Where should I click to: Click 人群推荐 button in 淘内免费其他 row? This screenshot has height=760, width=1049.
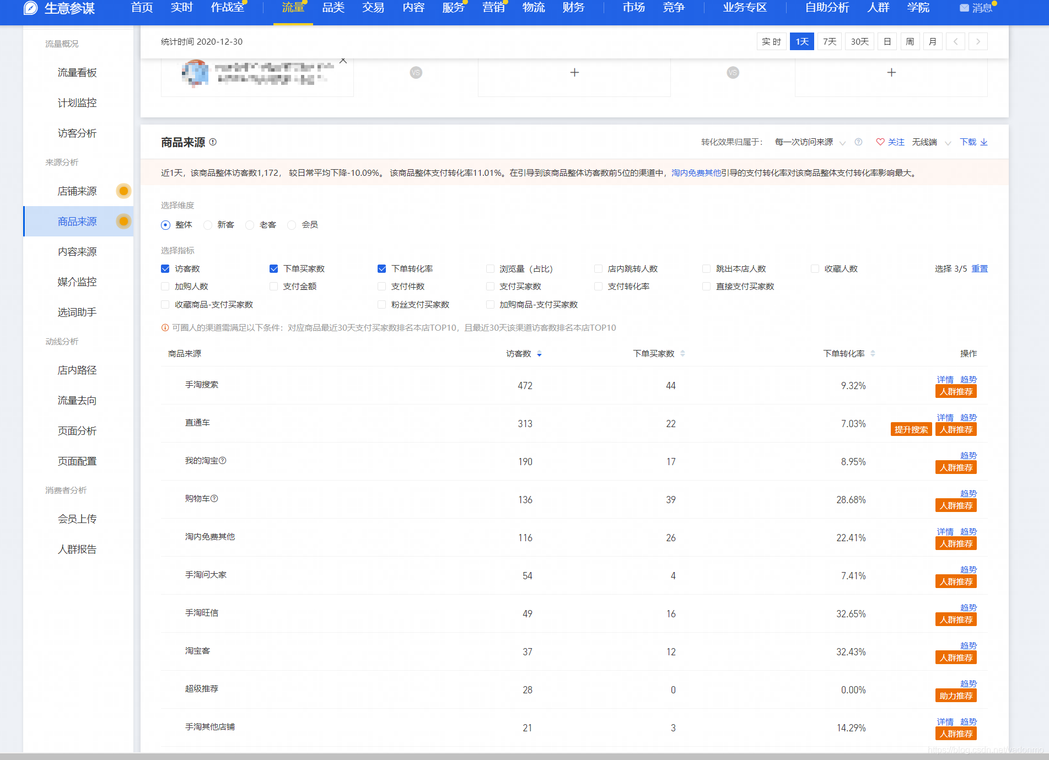tap(956, 543)
